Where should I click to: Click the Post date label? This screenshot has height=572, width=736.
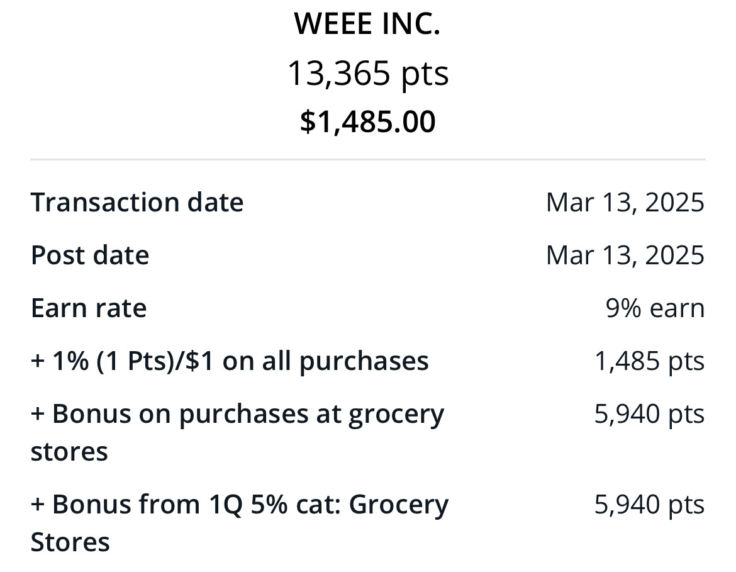[x=90, y=255]
